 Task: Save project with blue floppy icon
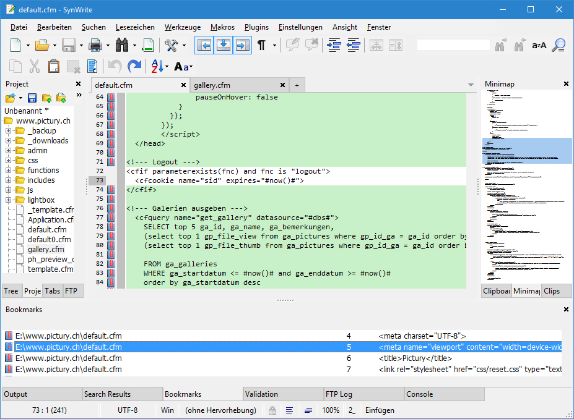[32, 98]
